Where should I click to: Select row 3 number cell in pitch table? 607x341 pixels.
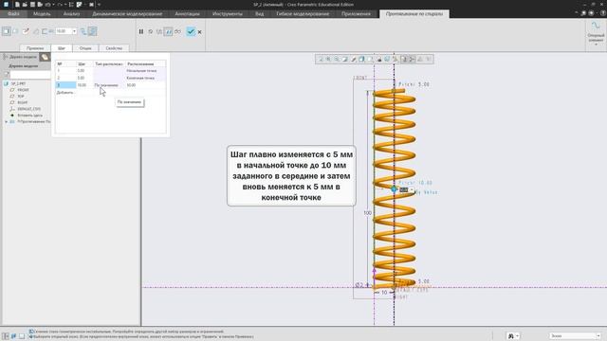tap(65, 85)
